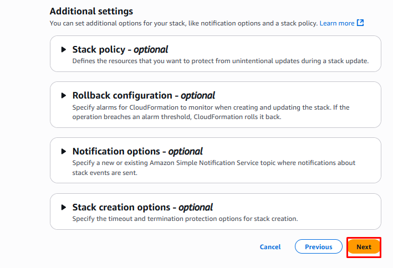Screen dimensions: 393x268
Task: Expand the Notification options disclosure triangle
Action: click(x=64, y=152)
